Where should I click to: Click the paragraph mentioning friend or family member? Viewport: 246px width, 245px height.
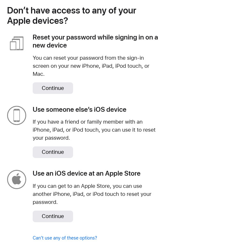[x=94, y=130]
